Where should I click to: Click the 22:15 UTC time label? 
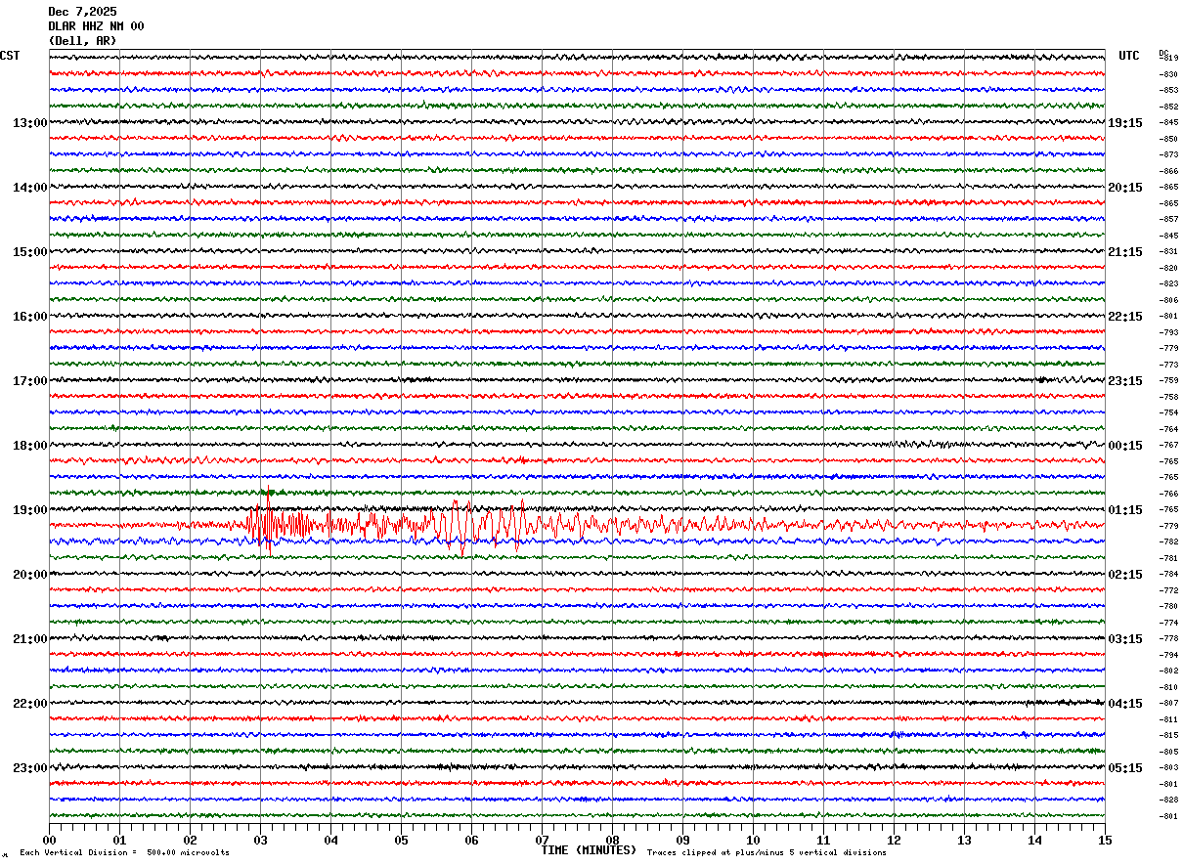point(1124,317)
